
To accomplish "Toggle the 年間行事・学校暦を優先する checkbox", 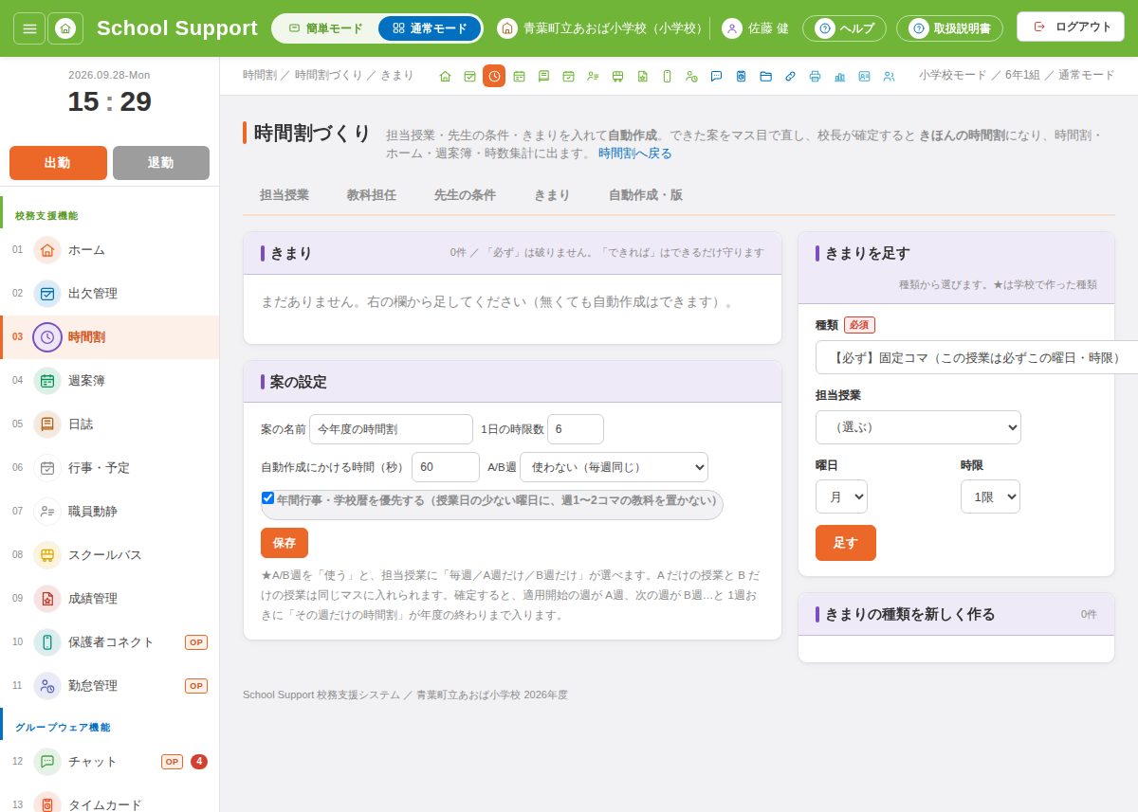I will pyautogui.click(x=267, y=498).
